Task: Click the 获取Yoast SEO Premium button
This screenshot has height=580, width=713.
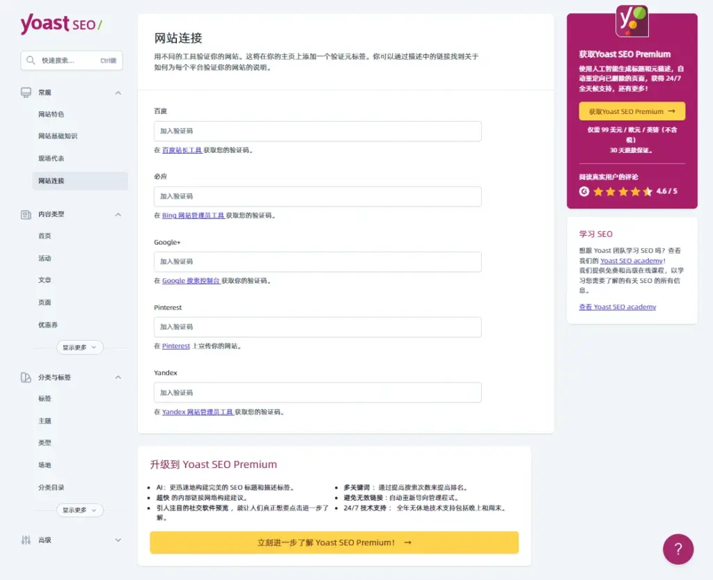Action: click(632, 111)
